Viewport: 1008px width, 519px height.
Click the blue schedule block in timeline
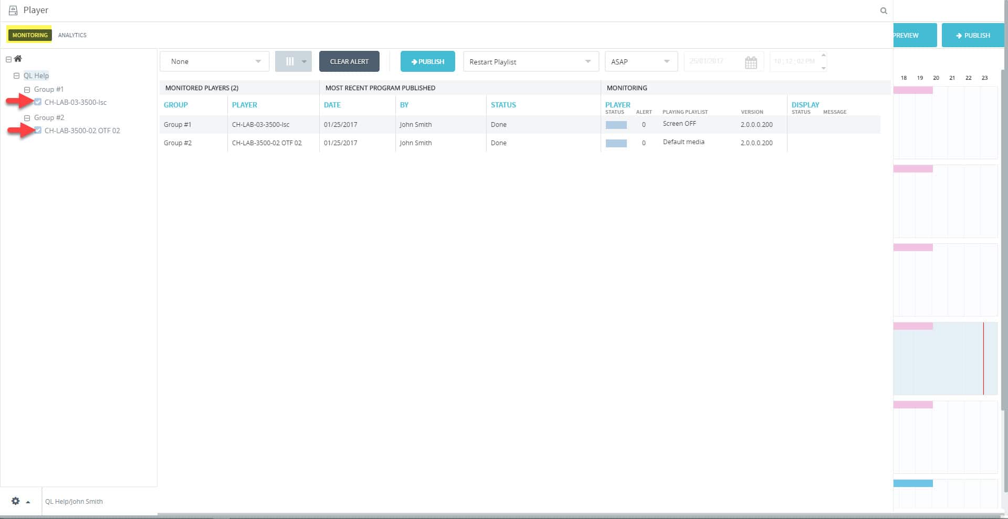tap(913, 483)
